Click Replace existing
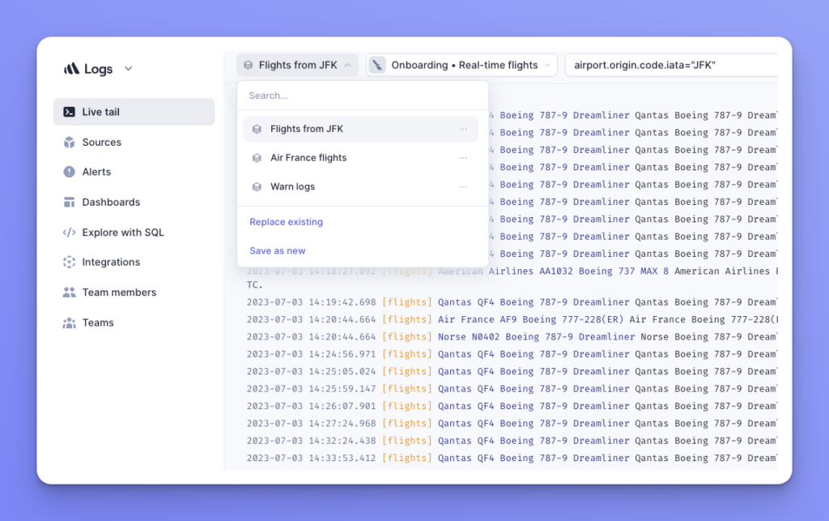 tap(286, 222)
